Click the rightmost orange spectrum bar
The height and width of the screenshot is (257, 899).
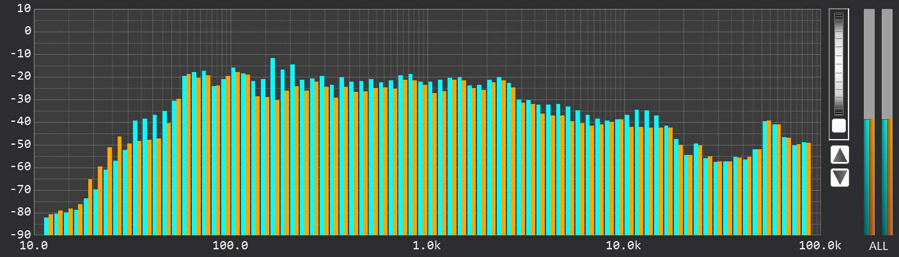809,189
